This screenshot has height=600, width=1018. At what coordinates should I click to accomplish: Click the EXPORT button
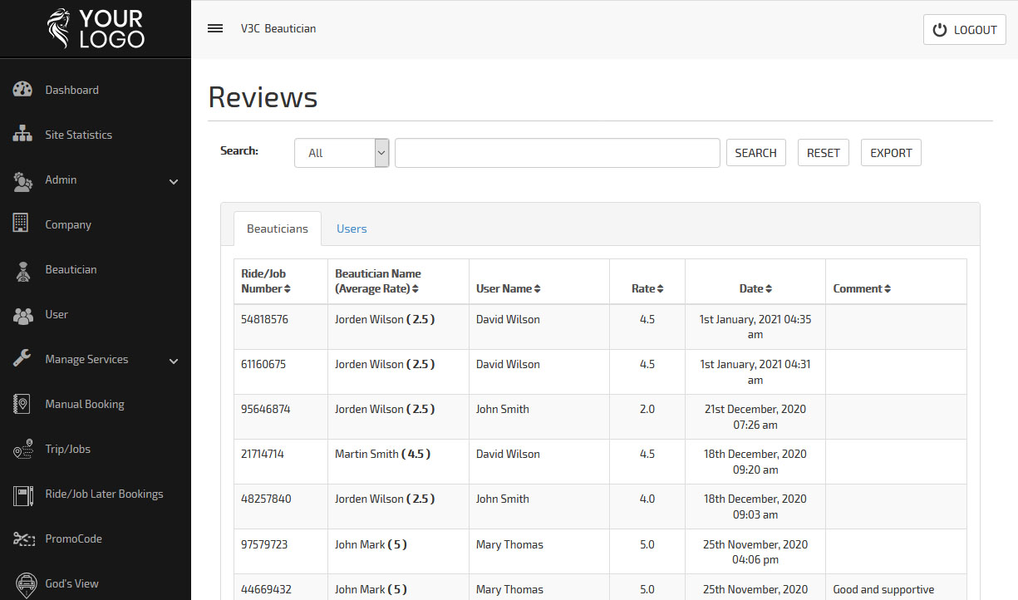point(891,153)
